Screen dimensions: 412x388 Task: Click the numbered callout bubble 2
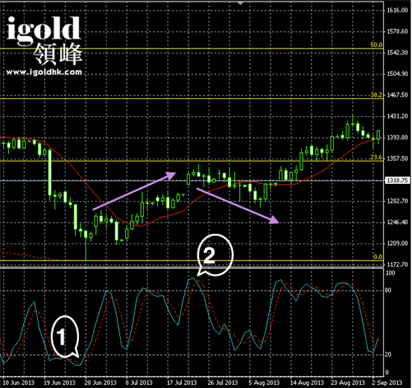tap(215, 255)
